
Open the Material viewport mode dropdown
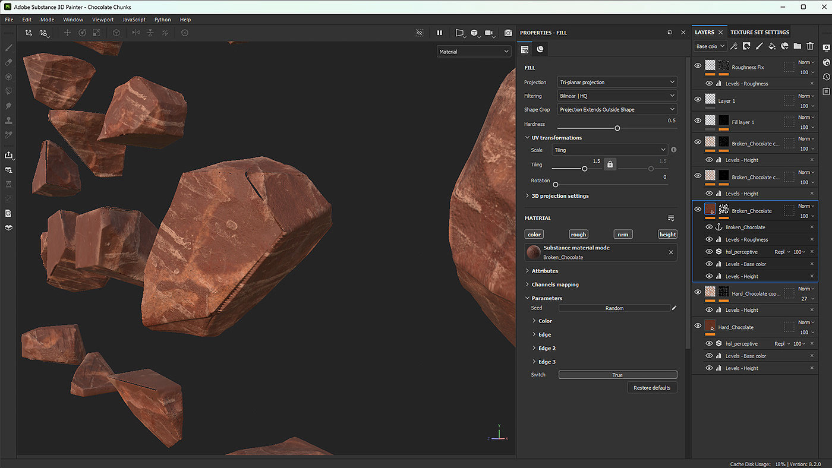474,52
